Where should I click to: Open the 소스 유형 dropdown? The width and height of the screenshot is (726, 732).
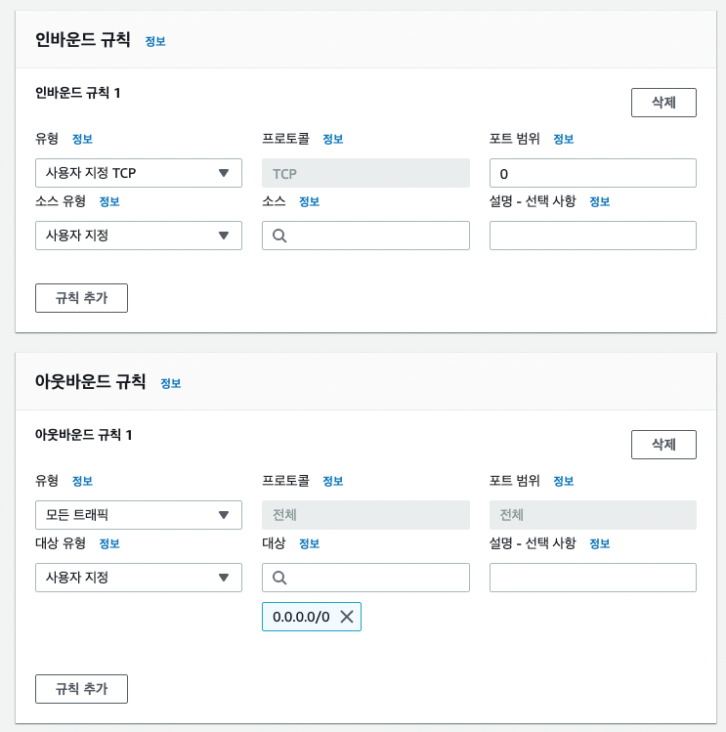[139, 236]
